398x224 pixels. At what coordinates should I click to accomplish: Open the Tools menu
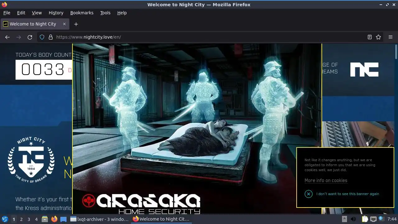pyautogui.click(x=105, y=13)
